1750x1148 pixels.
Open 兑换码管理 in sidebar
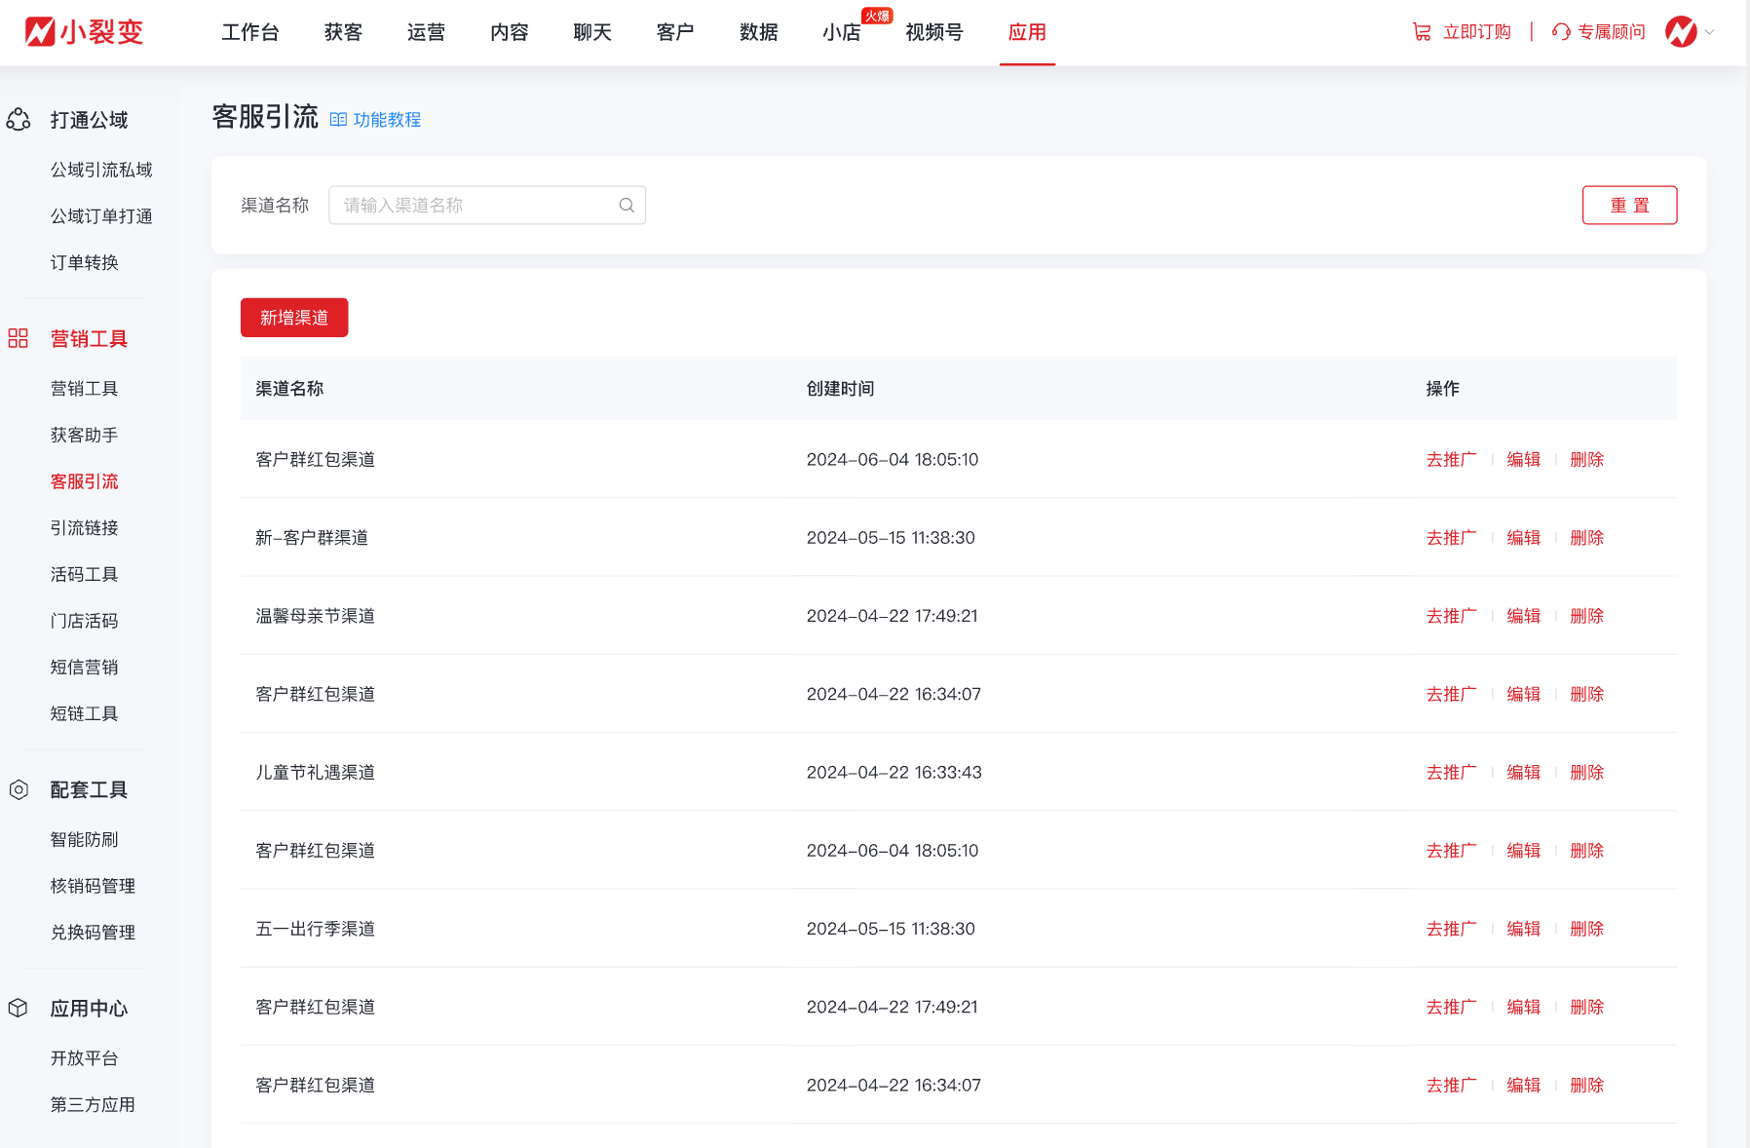(x=94, y=933)
